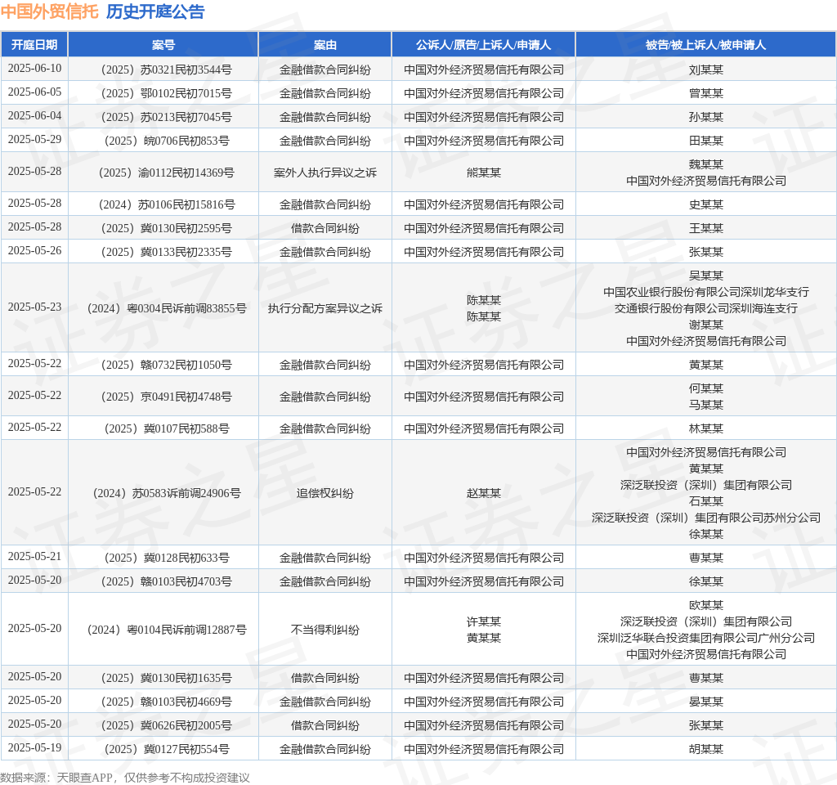Click defendant cell 史某某

(x=705, y=204)
